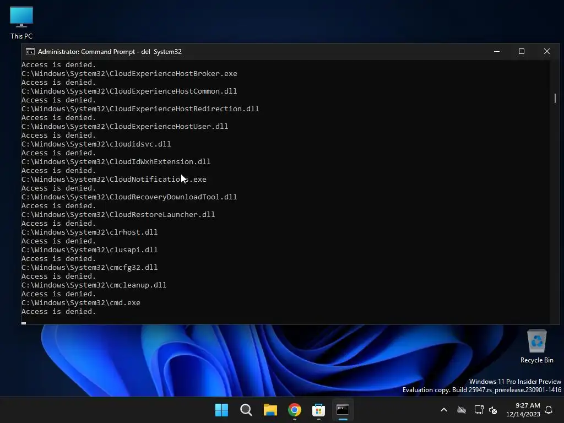Click the line cmcfg32.dll
Viewport: 564px width, 423px height.
[90, 267]
